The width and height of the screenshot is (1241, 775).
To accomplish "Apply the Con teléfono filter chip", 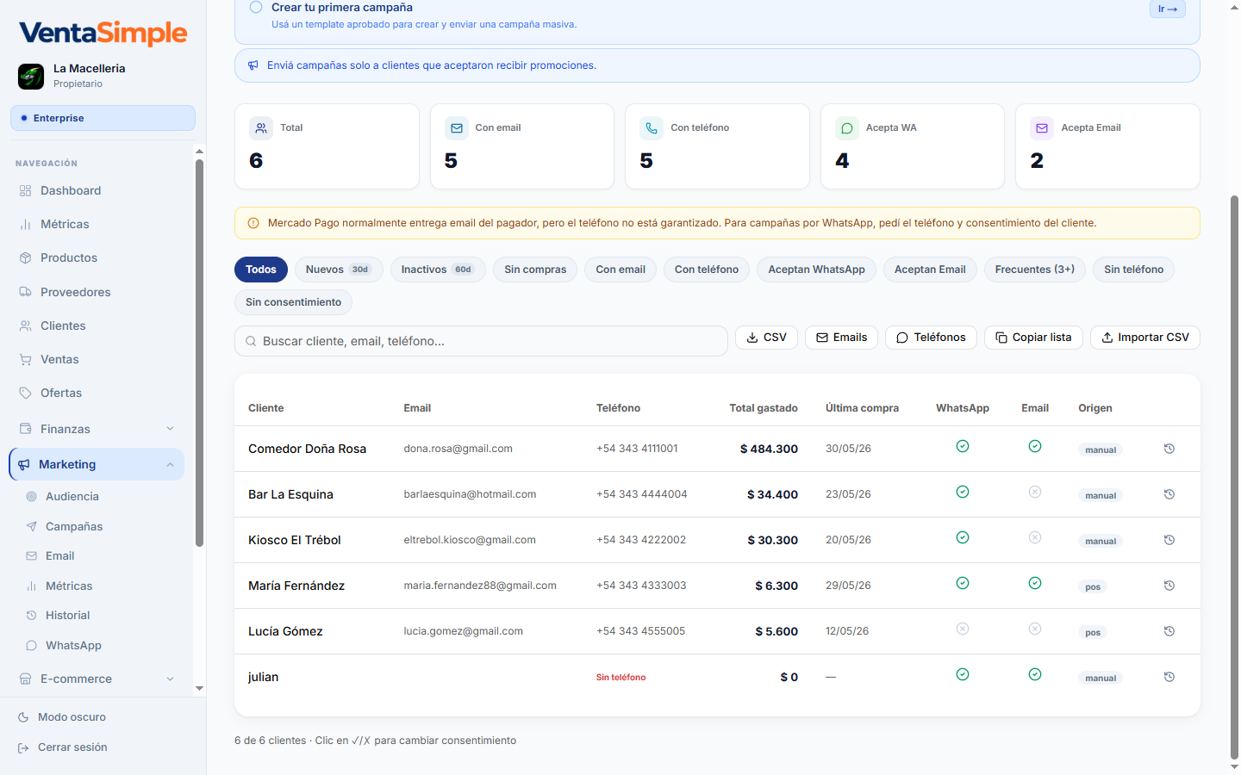I will pyautogui.click(x=707, y=270).
